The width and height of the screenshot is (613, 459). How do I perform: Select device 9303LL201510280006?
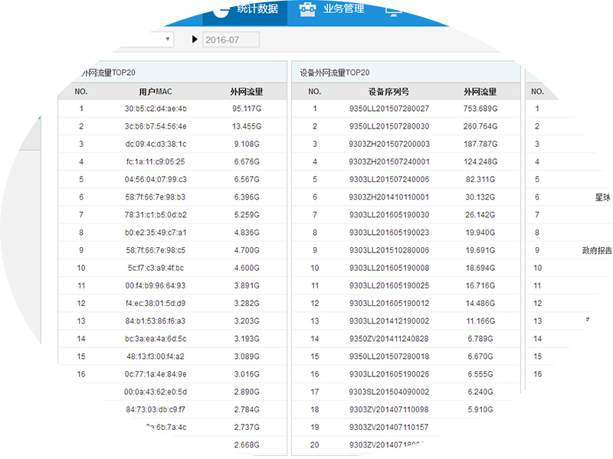point(389,250)
